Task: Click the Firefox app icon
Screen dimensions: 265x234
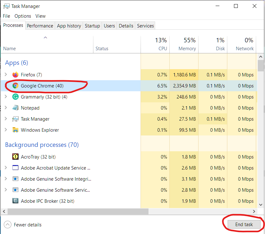Action: [x=16, y=75]
